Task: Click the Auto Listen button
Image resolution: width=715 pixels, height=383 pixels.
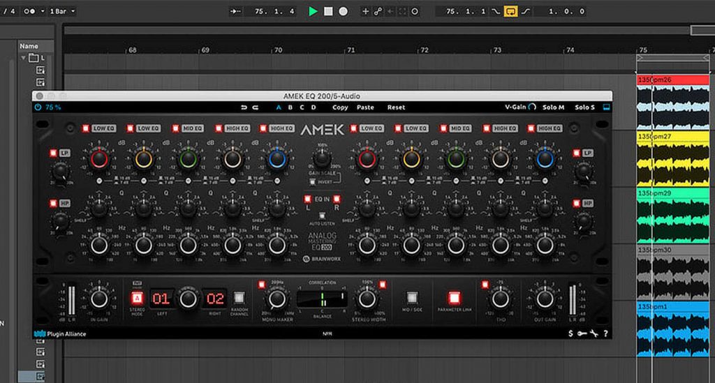Action: [322, 216]
